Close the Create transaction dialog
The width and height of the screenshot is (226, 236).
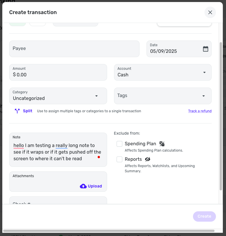click(x=210, y=12)
